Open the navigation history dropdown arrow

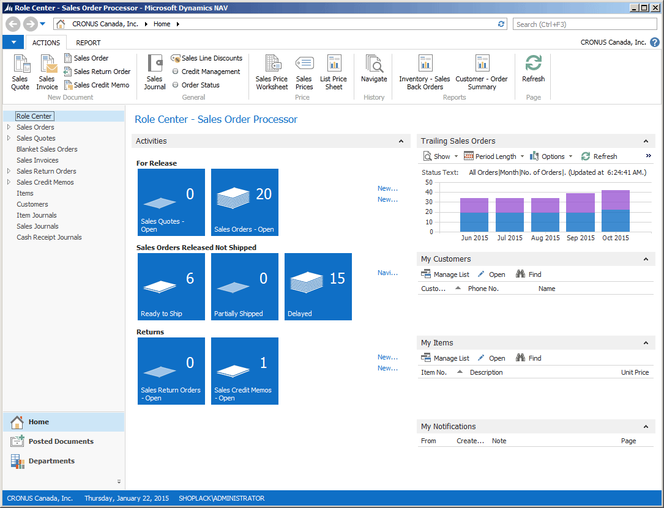pyautogui.click(x=42, y=24)
